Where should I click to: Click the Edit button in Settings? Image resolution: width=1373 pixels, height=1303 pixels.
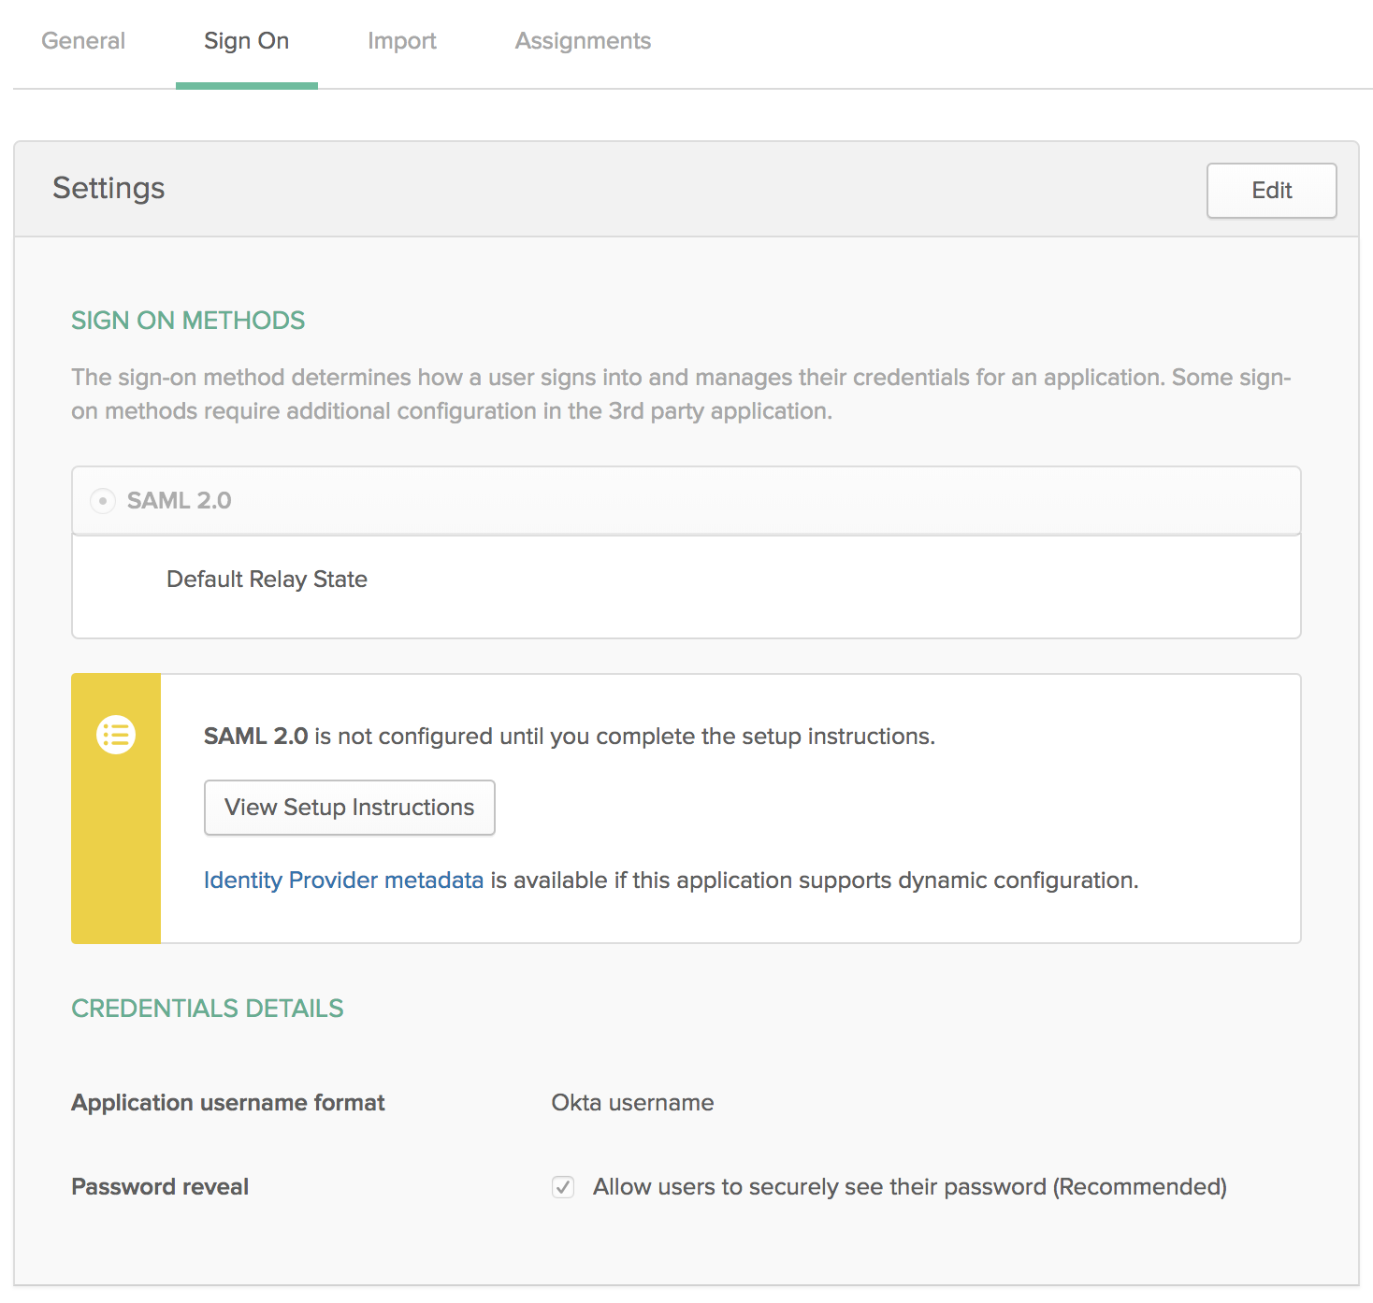point(1271,191)
